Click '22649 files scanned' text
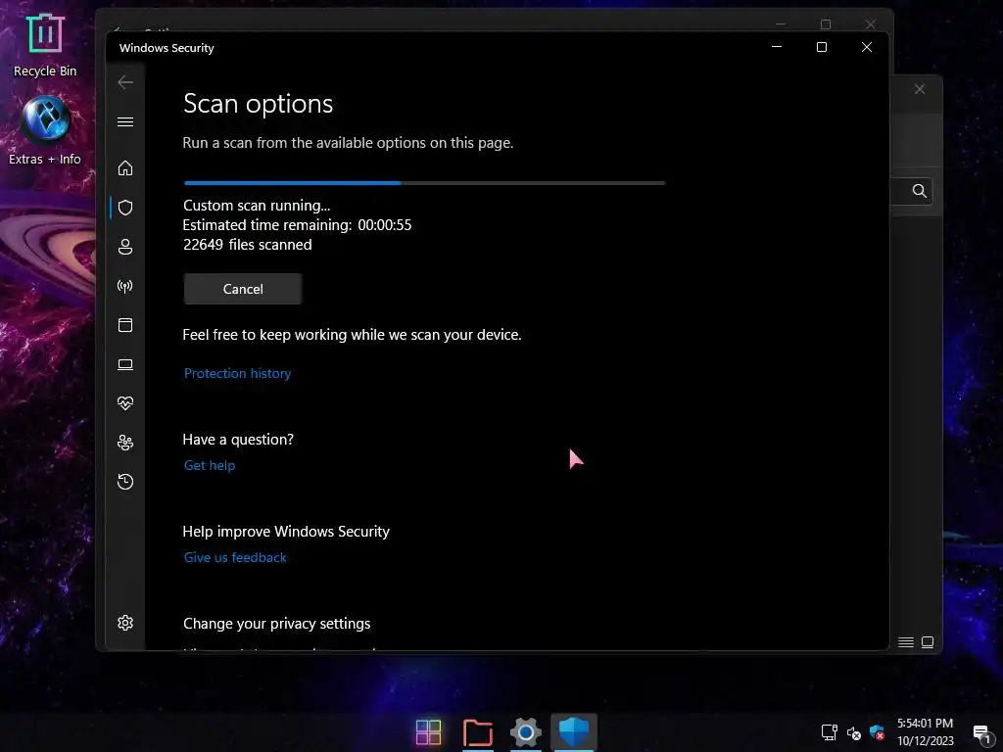 tap(248, 245)
